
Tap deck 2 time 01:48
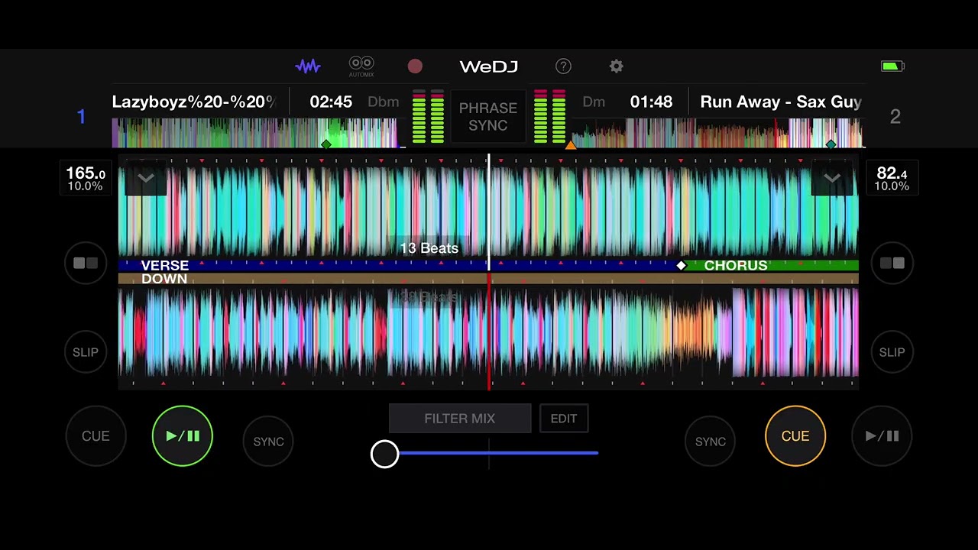651,102
